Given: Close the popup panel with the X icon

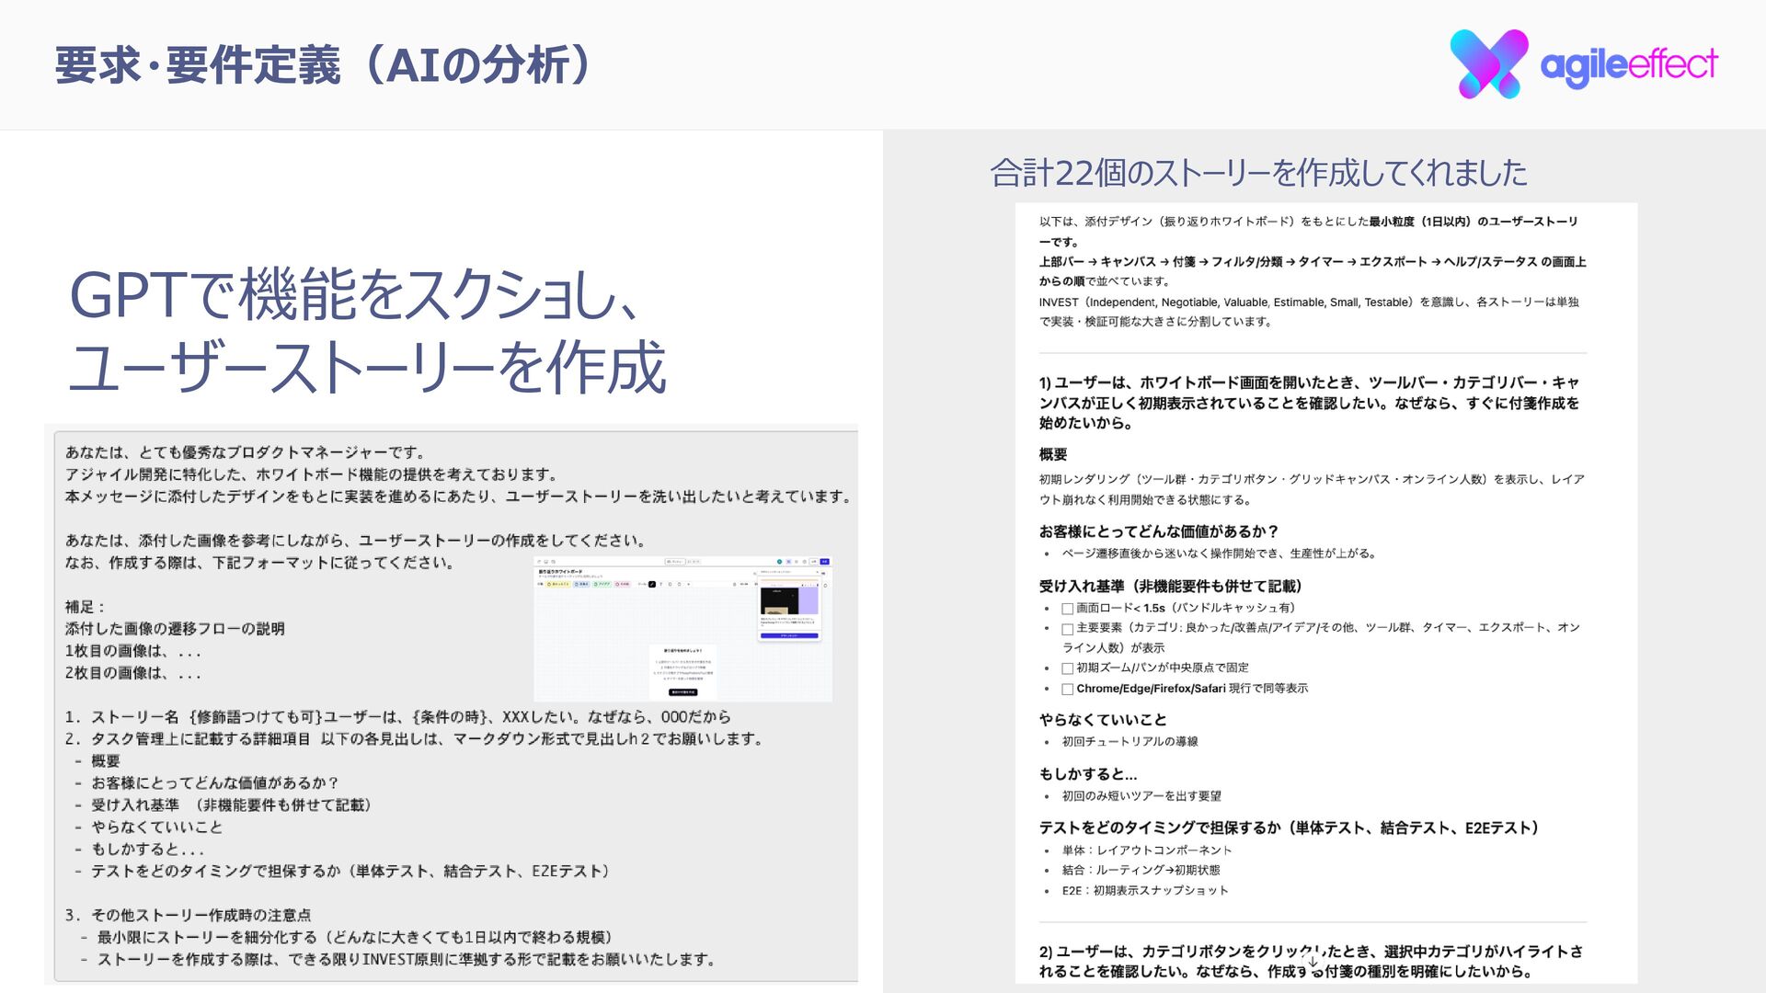Looking at the screenshot, I should coord(818,572).
